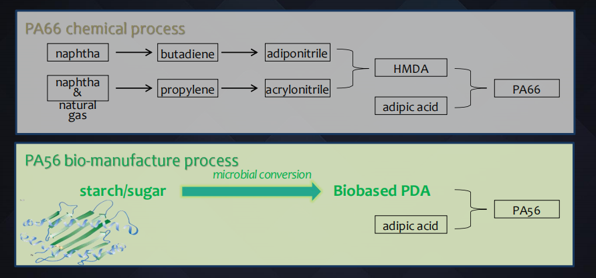The width and height of the screenshot is (596, 278).
Task: Click the 'starch/sugar' green text
Action: click(122, 192)
